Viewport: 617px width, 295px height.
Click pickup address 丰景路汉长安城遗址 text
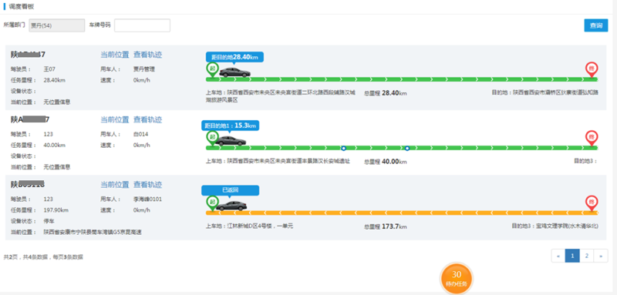[278, 161]
